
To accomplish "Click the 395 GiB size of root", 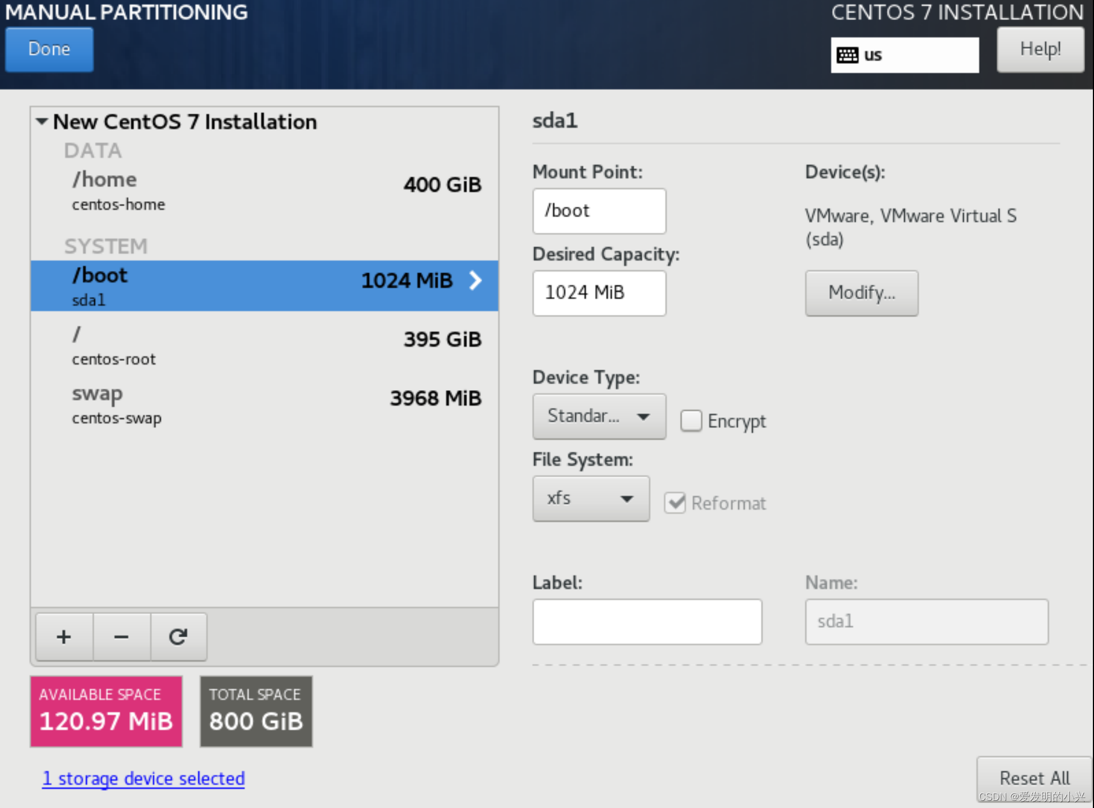I will tap(442, 339).
